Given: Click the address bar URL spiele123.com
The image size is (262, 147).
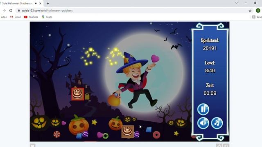Looking at the screenshot, I should coord(47,11).
